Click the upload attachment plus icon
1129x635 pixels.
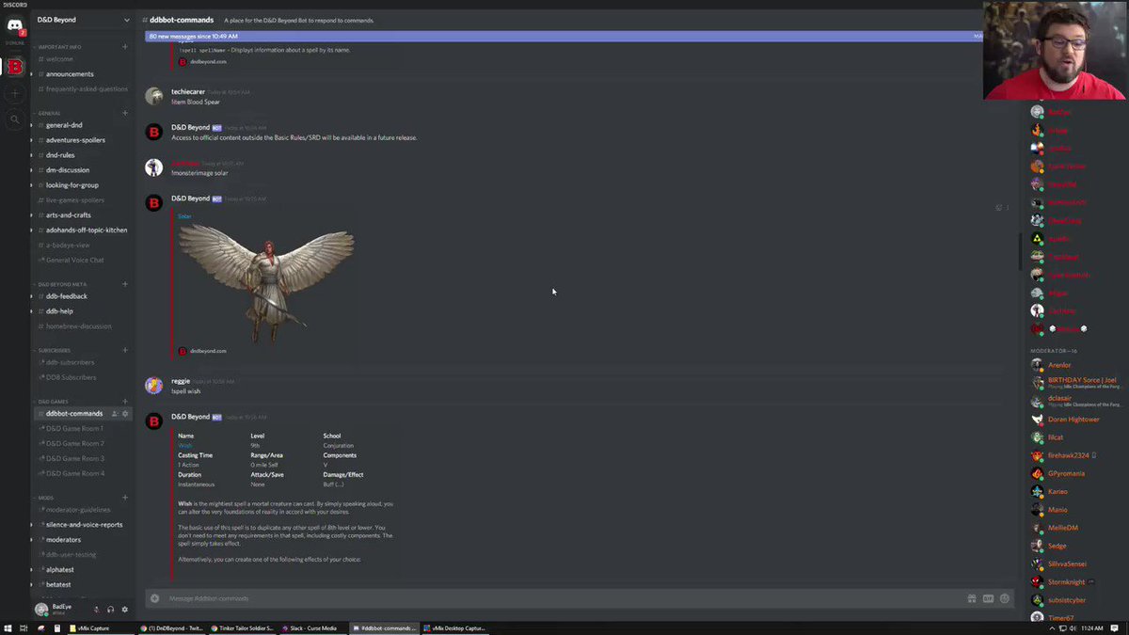click(155, 598)
